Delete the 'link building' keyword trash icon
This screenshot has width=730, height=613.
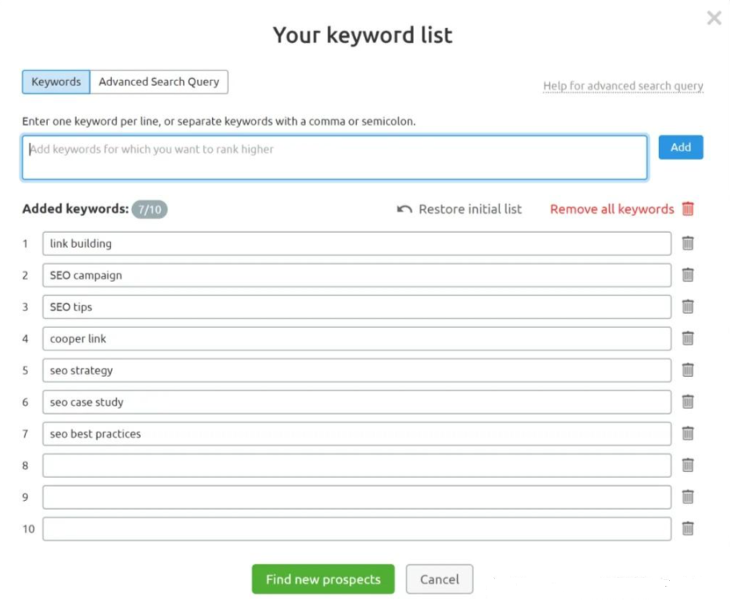[x=688, y=243]
